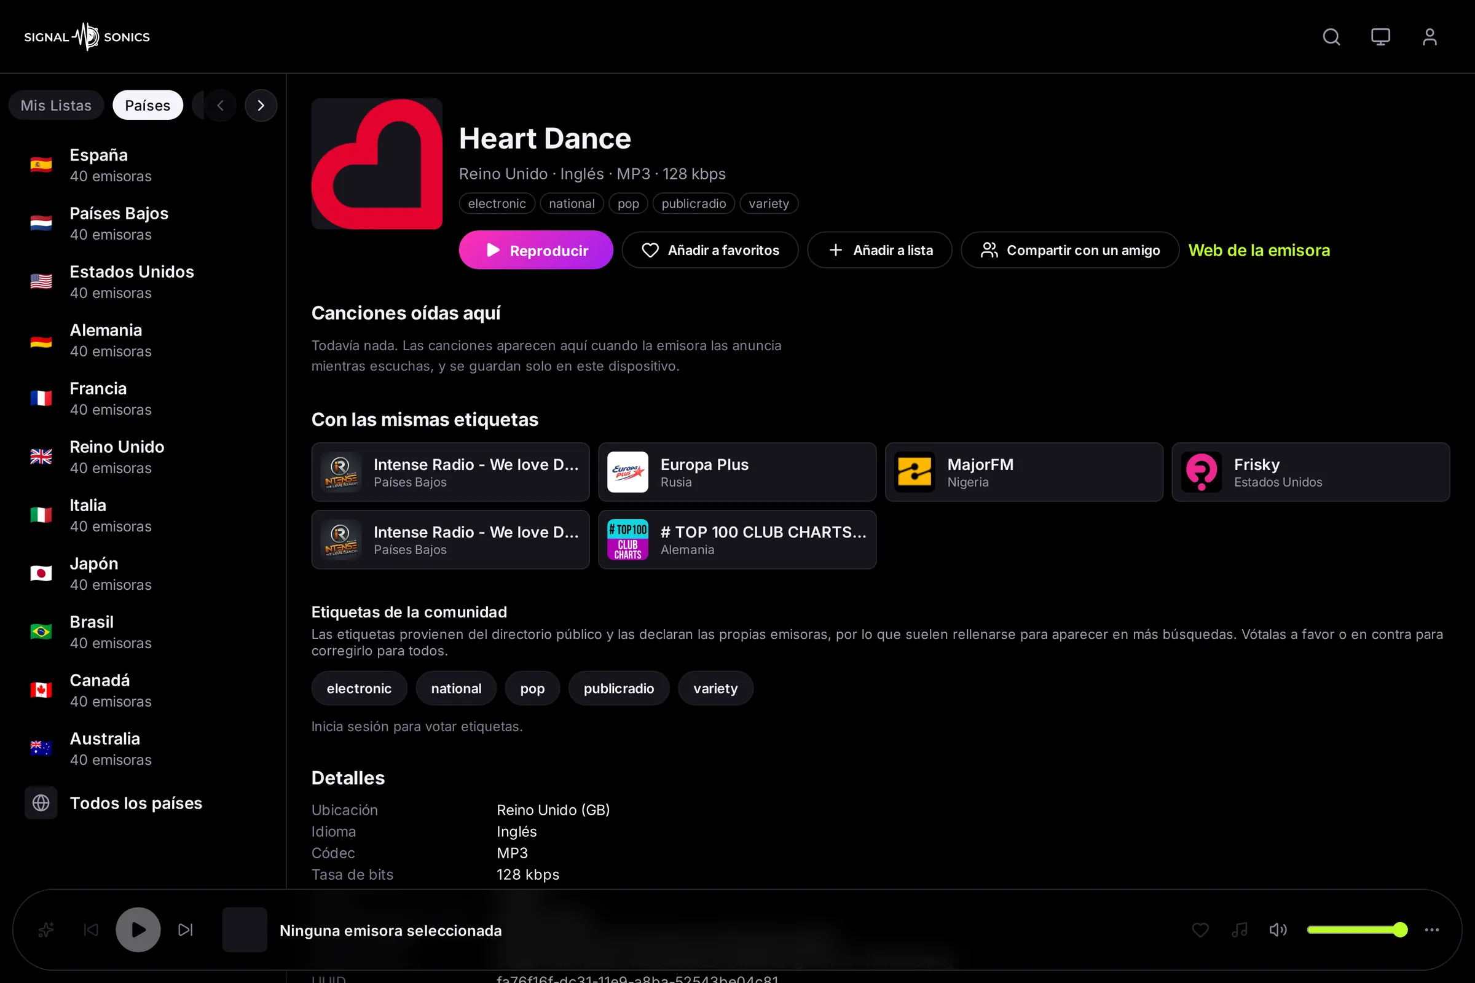This screenshot has width=1475, height=983.
Task: Click the Brasil flag icon
Action: [x=41, y=632]
